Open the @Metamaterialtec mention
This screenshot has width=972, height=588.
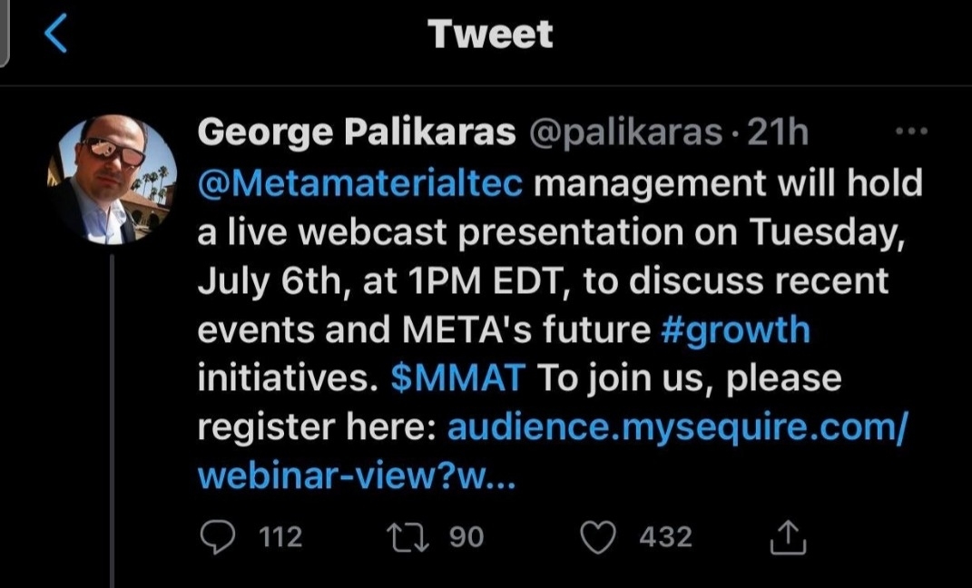(360, 183)
